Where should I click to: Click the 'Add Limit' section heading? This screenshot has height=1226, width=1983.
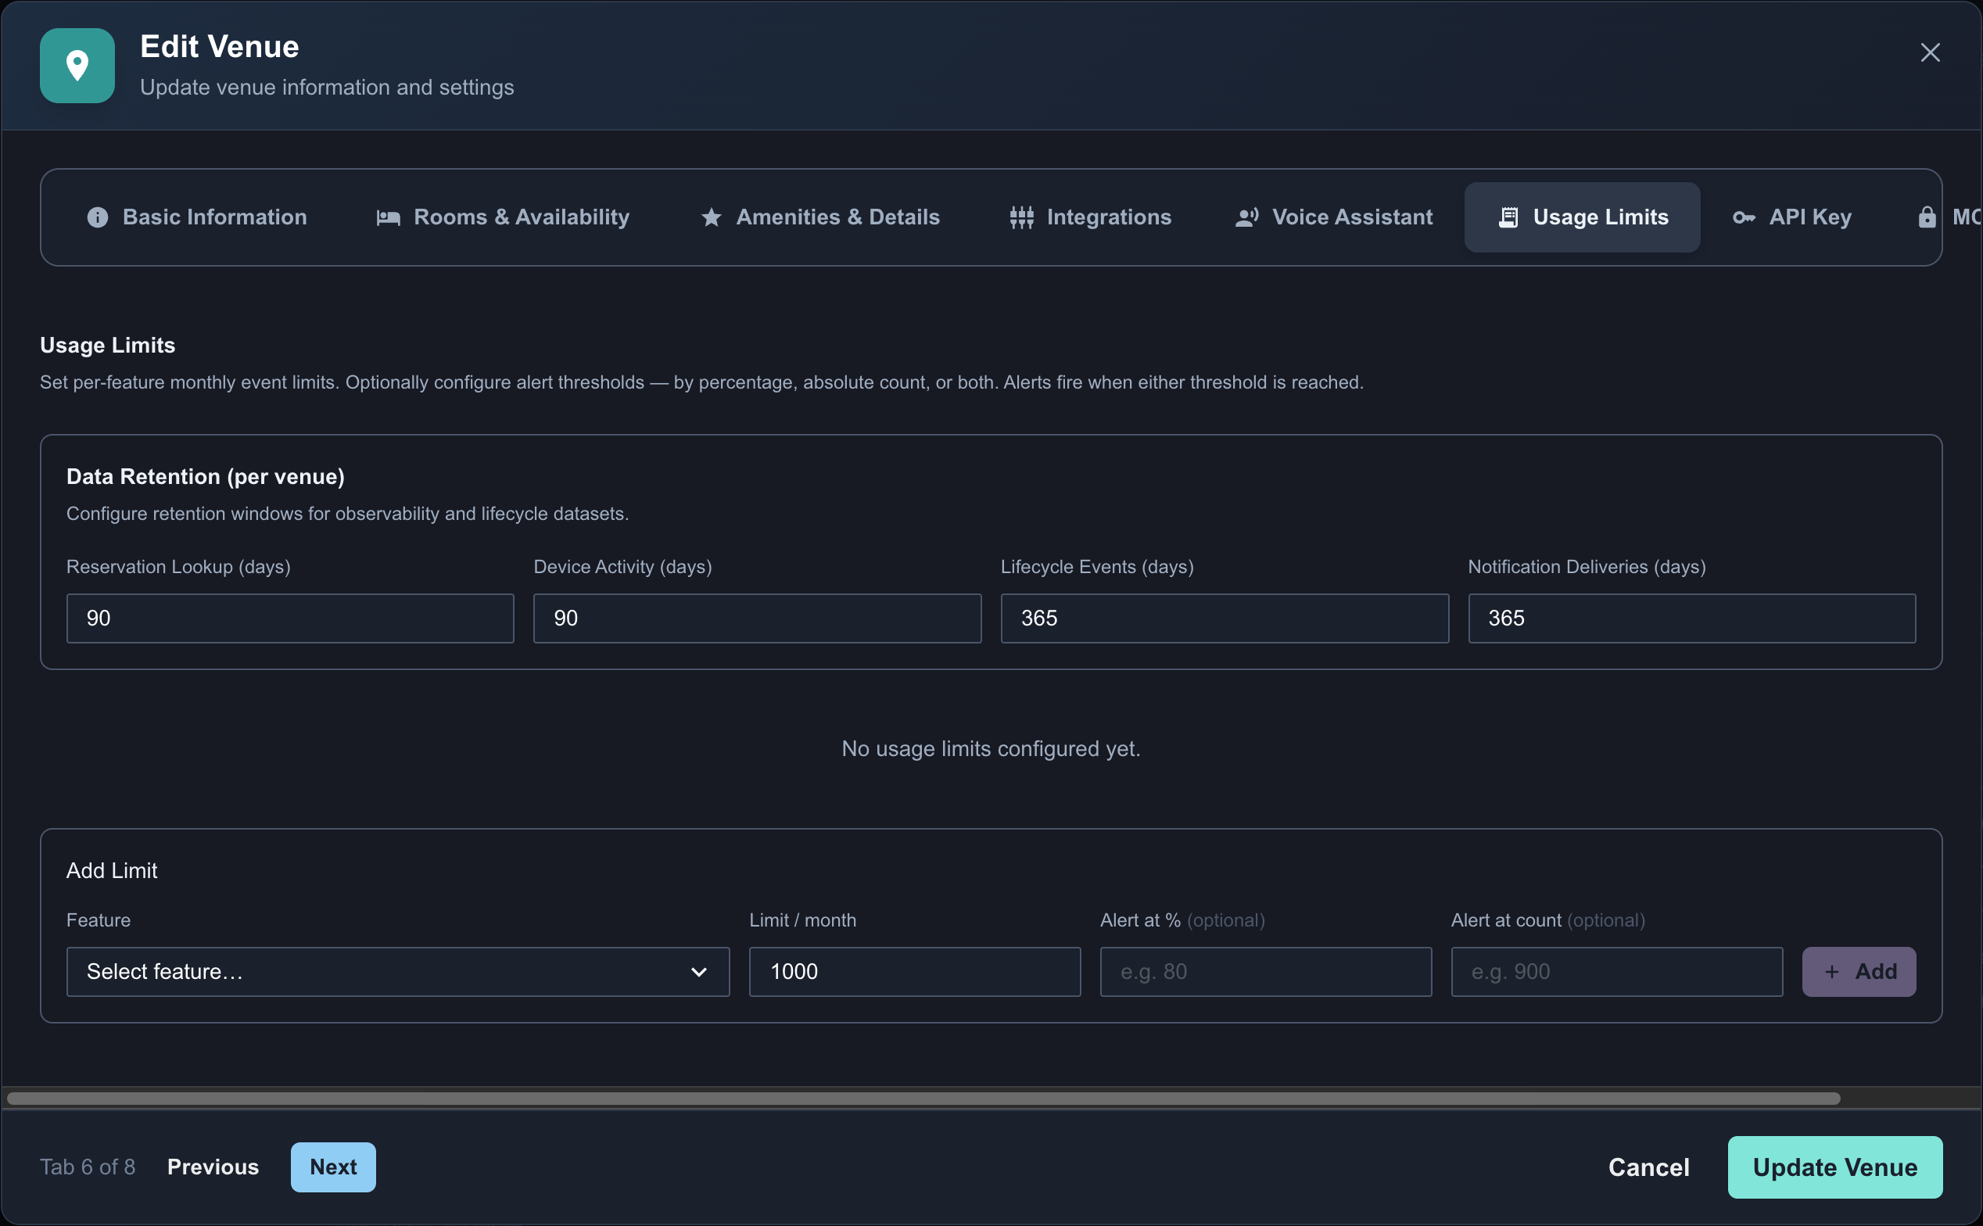112,870
